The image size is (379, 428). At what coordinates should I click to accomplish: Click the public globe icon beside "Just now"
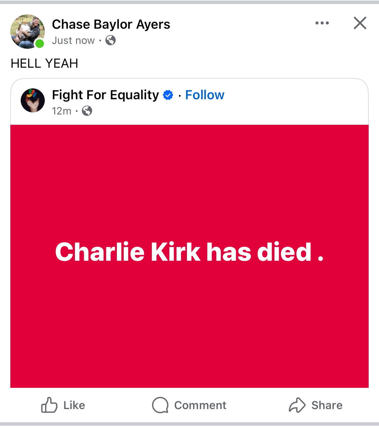pyautogui.click(x=111, y=40)
